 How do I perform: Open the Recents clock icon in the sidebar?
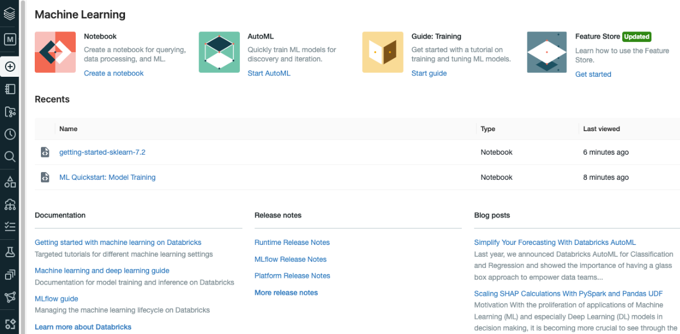point(10,134)
